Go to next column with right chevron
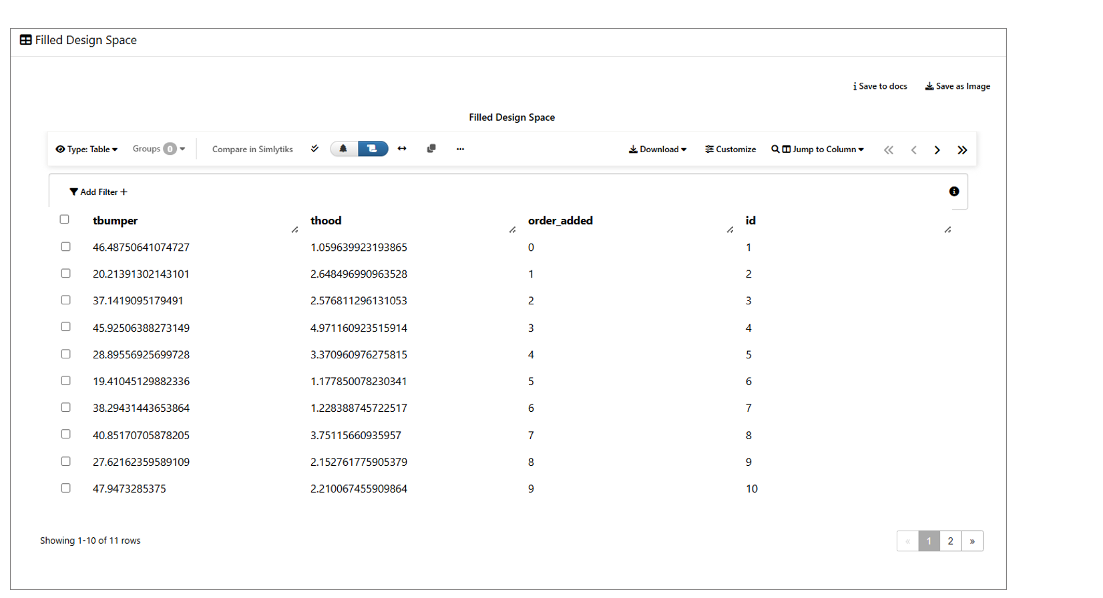This screenshot has width=1103, height=598. 937,150
